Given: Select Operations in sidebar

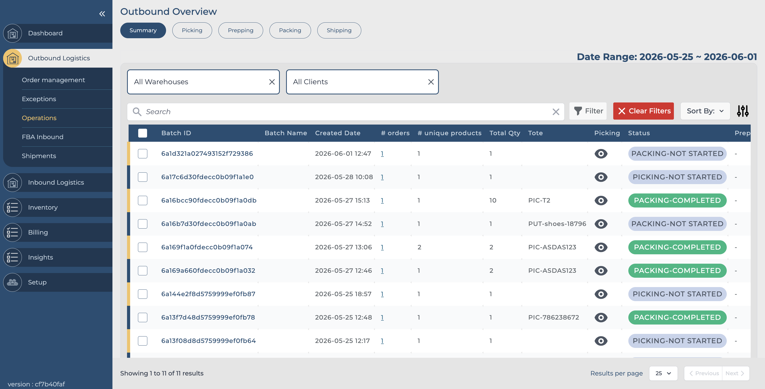Looking at the screenshot, I should click(x=39, y=118).
